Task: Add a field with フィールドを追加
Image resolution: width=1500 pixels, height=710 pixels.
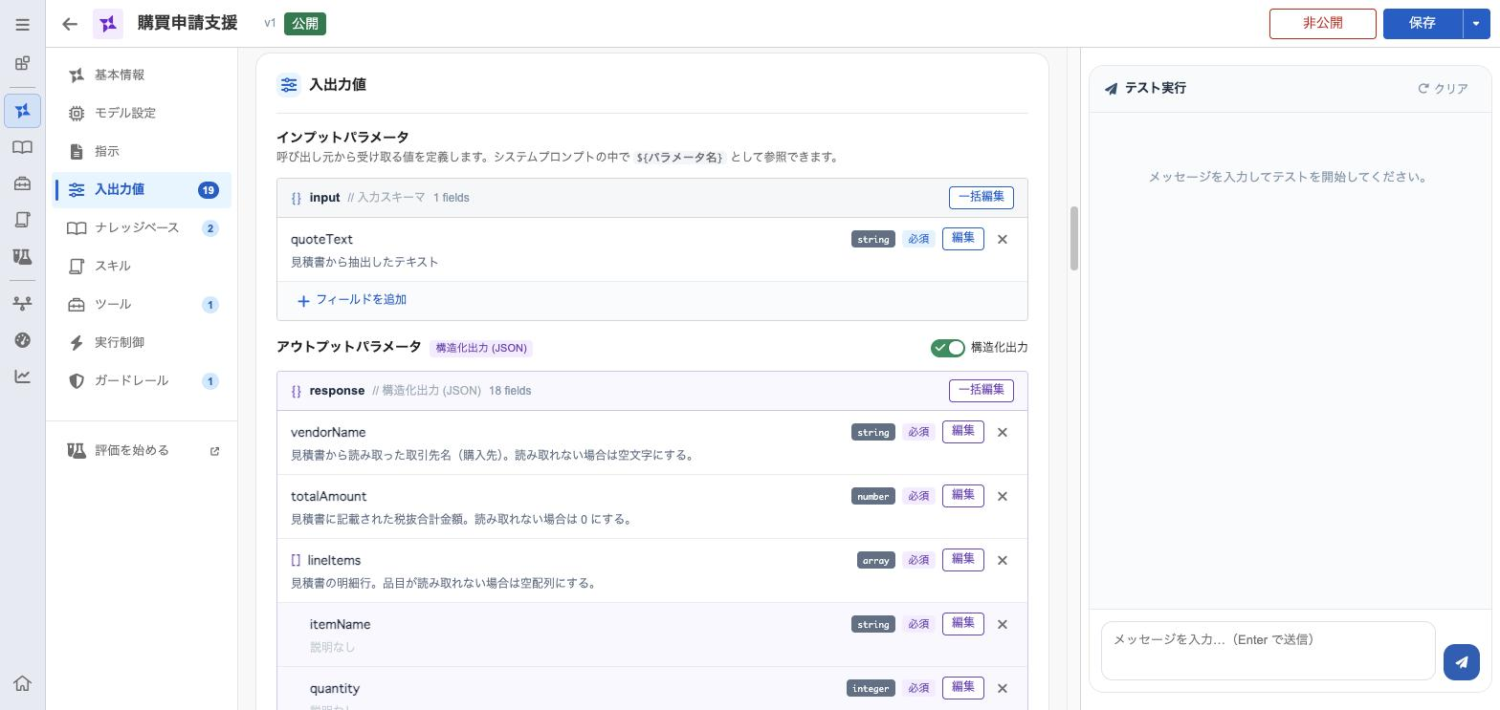Action: pyautogui.click(x=352, y=300)
